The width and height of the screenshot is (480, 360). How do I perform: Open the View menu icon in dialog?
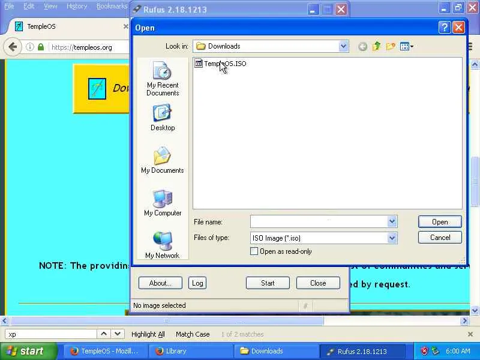[x=407, y=47]
